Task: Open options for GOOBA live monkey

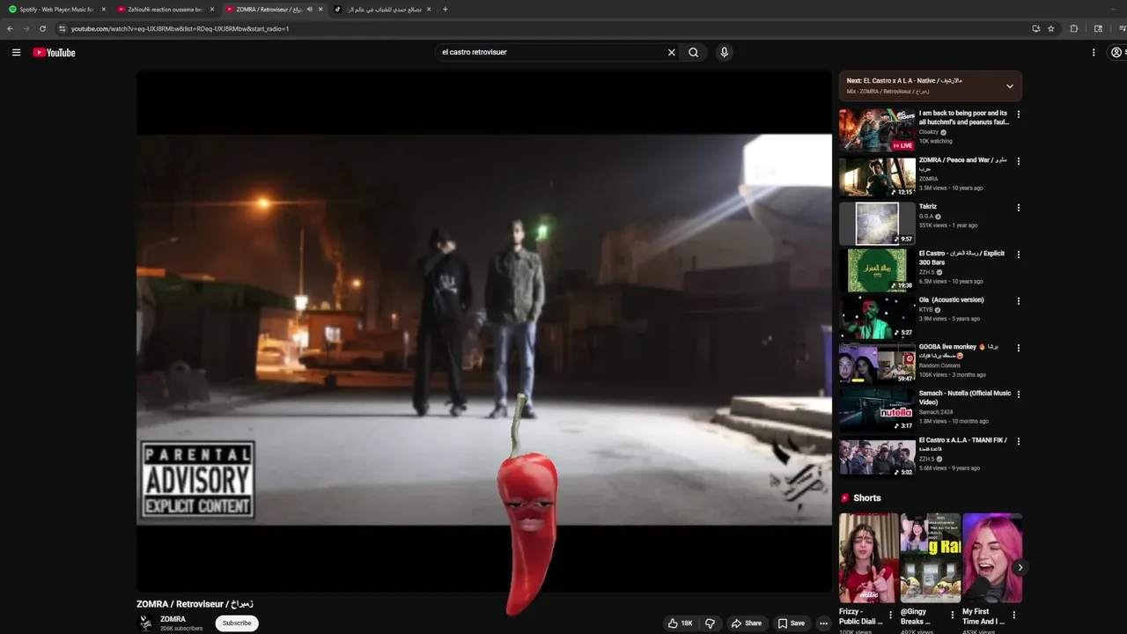Action: (x=1018, y=348)
